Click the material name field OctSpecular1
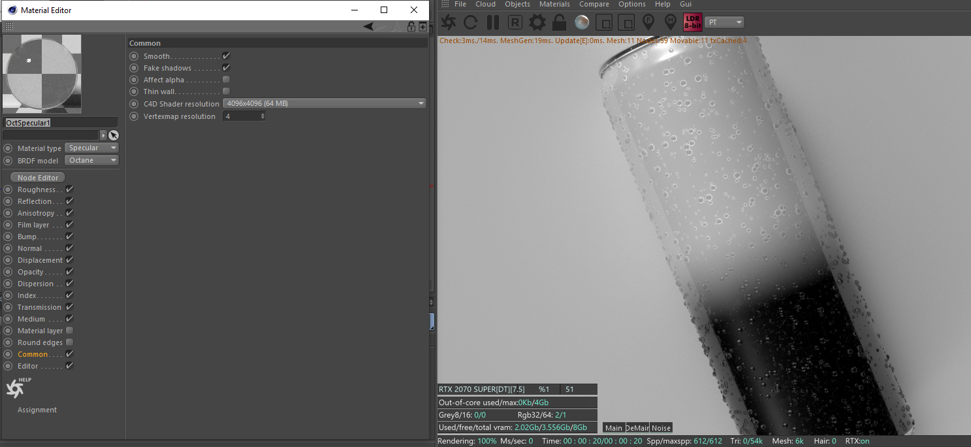This screenshot has height=447, width=971. click(61, 123)
